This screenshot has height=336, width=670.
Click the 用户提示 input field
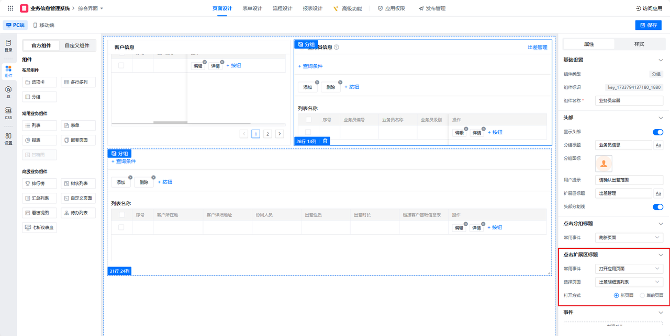coord(629,180)
